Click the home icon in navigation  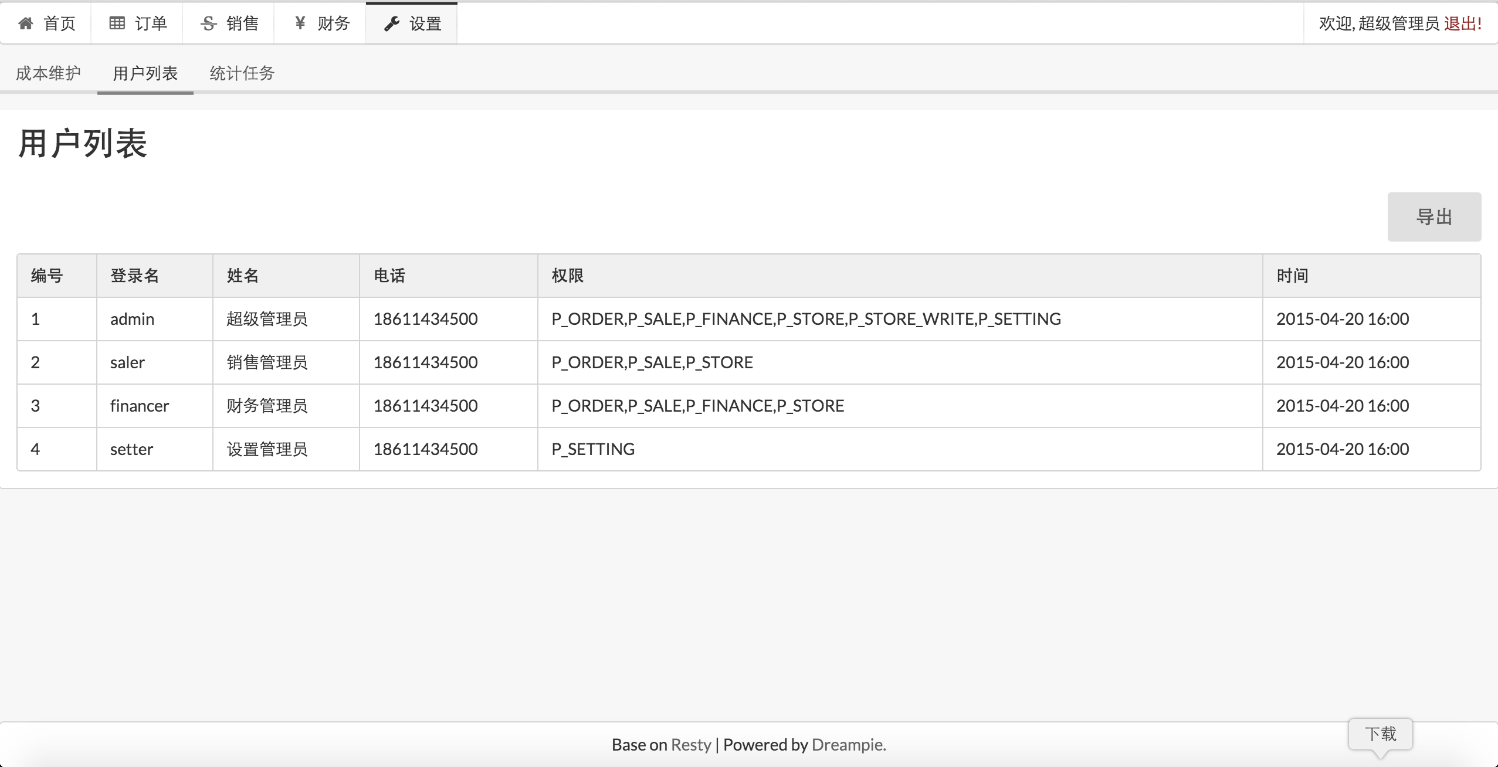(26, 23)
